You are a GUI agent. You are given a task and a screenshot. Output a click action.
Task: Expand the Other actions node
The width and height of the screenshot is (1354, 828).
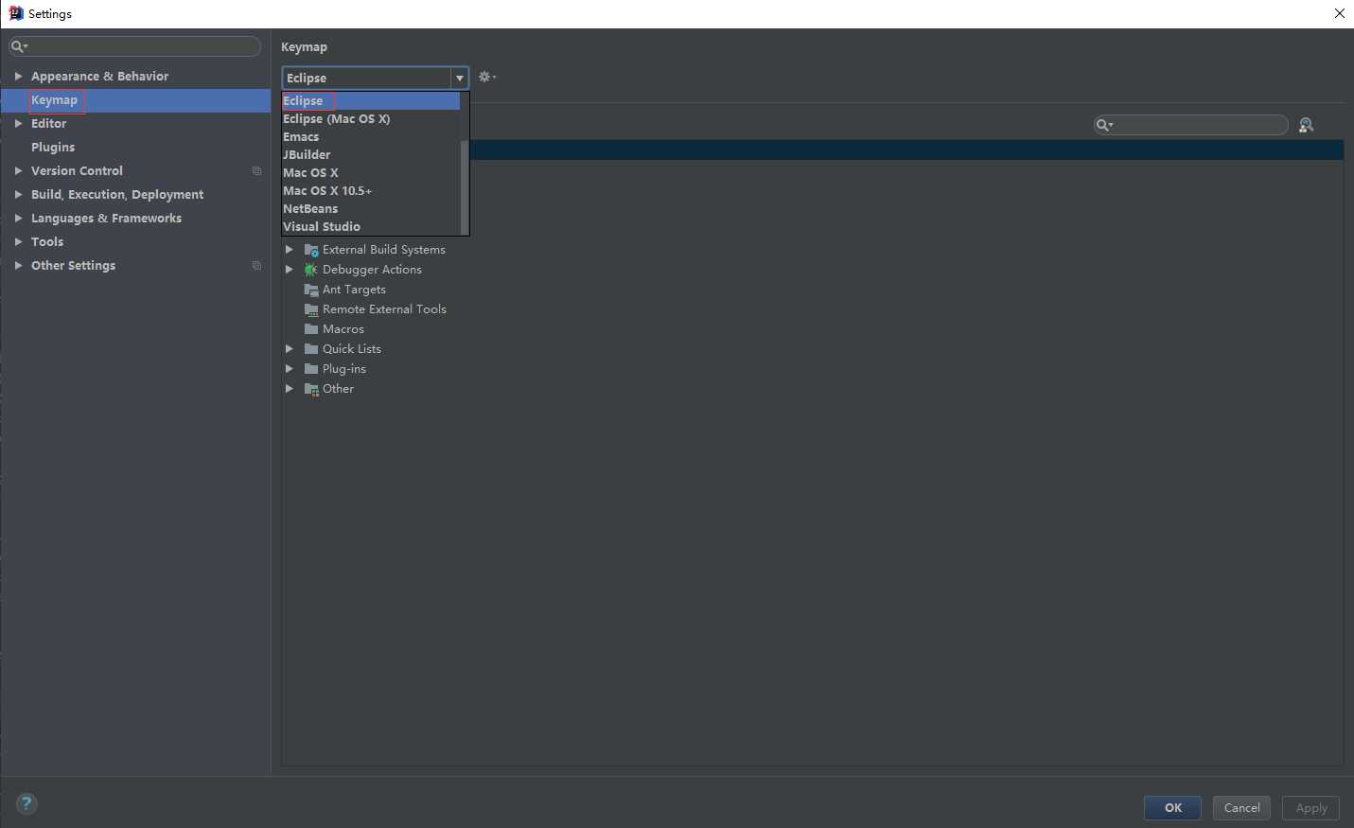(x=290, y=389)
